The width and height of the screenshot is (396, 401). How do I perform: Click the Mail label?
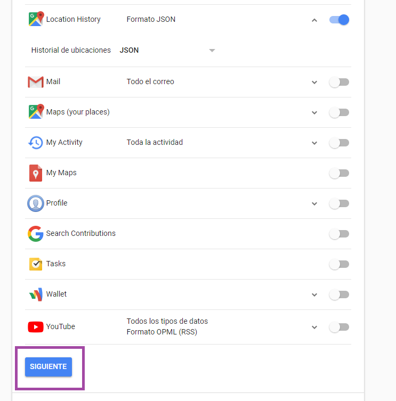tap(53, 81)
